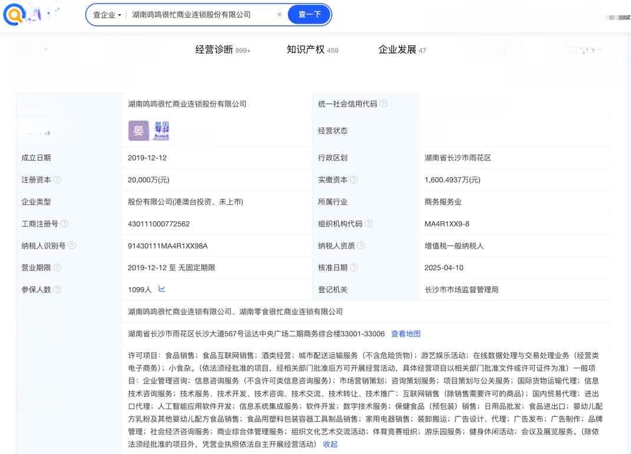Click the 经营状态 label
The height and width of the screenshot is (454, 631).
coord(332,131)
